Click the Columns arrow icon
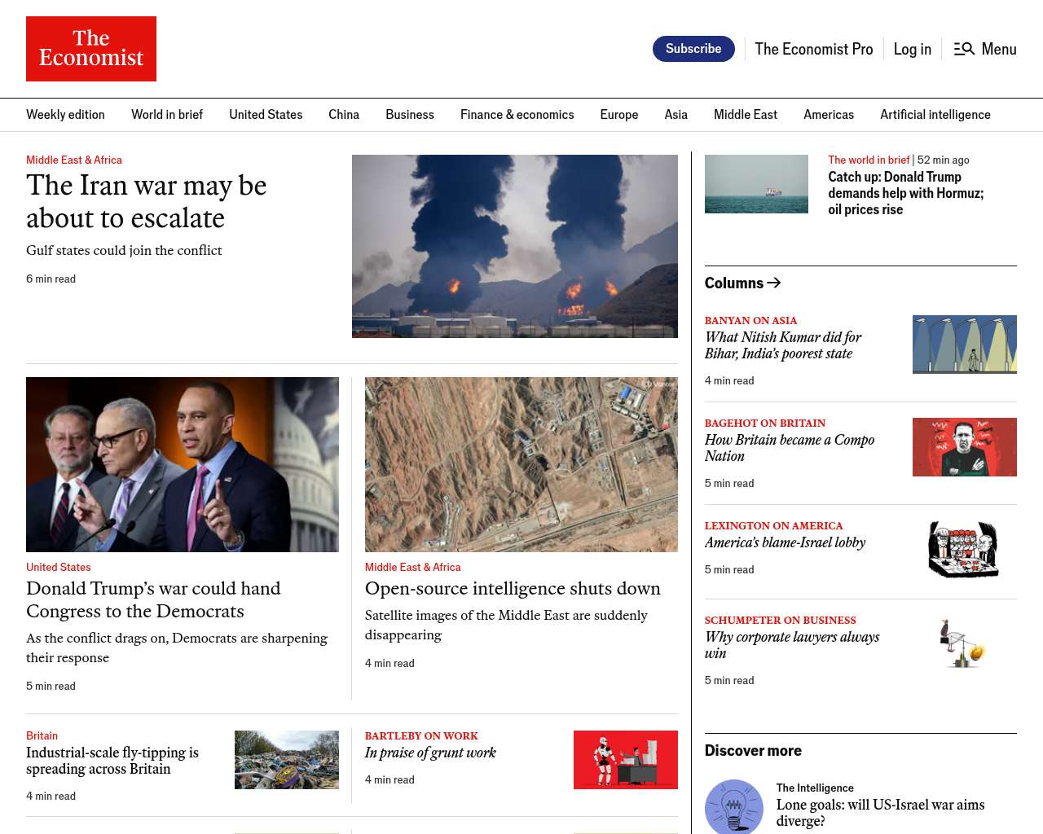 pyautogui.click(x=774, y=283)
